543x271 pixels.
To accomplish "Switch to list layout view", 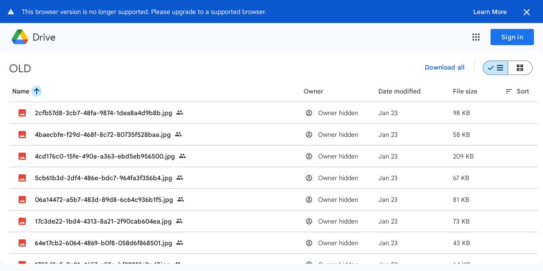I will tap(495, 68).
